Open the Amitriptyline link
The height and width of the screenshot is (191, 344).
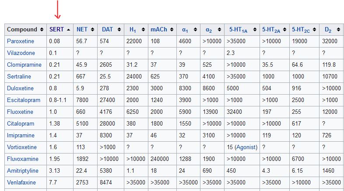[x=23, y=171]
